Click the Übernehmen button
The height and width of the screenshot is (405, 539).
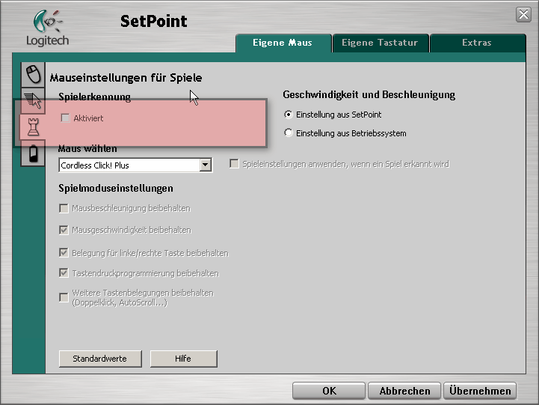coord(480,391)
